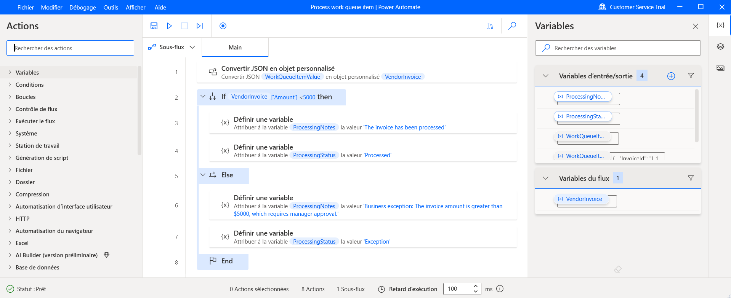
Task: Close the Variables panel
Action: [696, 26]
